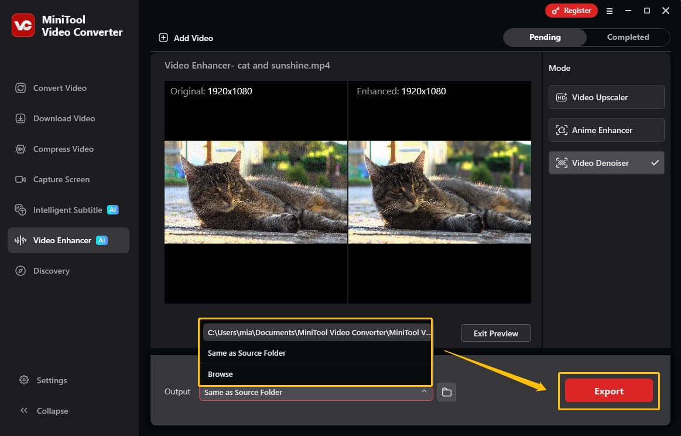Select the MiniTool Documents path entry
The height and width of the screenshot is (436, 681).
[x=317, y=332]
